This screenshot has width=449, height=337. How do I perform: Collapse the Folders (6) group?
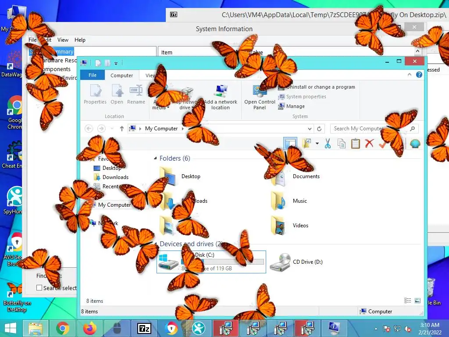[156, 158]
